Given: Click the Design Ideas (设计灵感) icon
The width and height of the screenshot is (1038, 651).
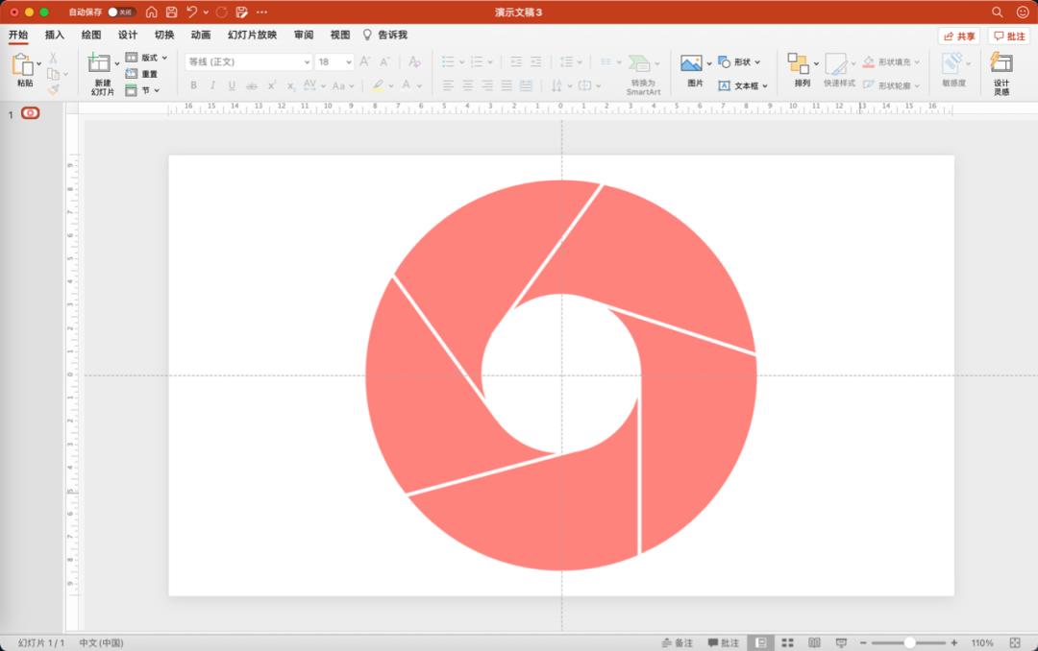Looking at the screenshot, I should [1001, 62].
